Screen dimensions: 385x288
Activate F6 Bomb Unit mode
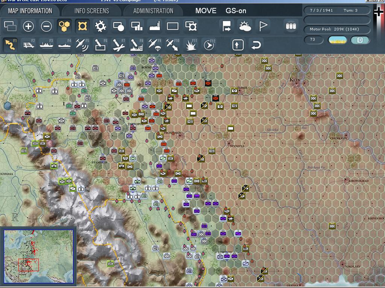click(x=100, y=45)
